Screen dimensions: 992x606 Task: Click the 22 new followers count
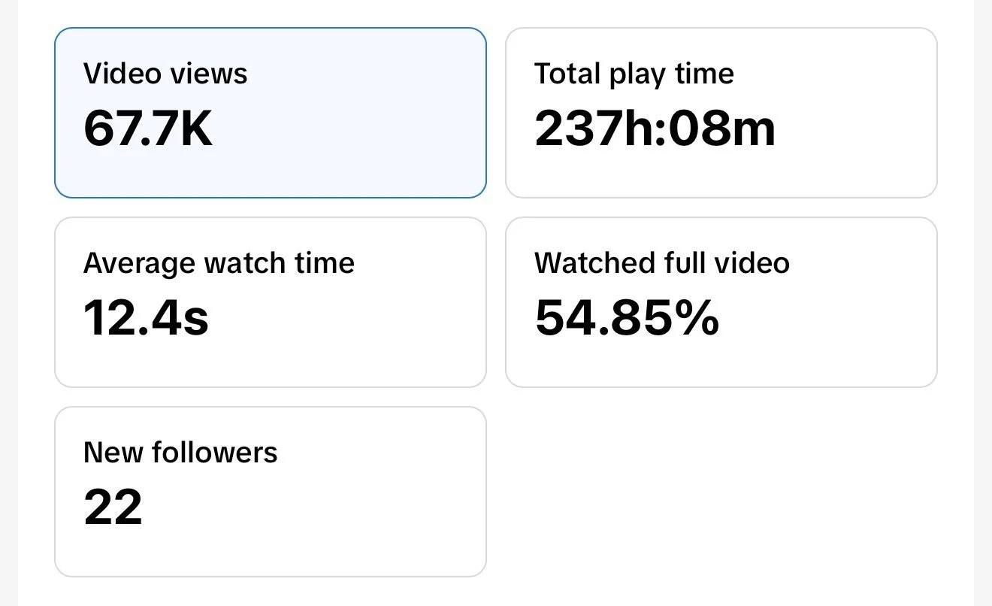point(113,507)
